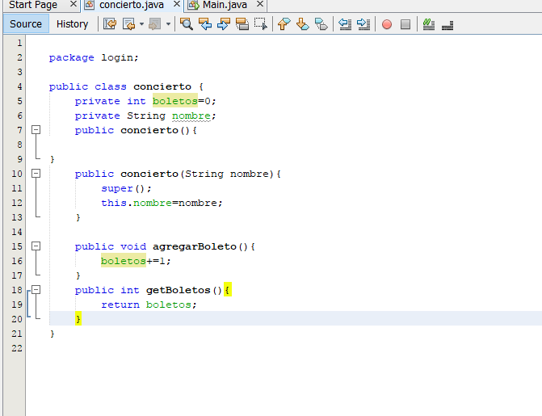The height and width of the screenshot is (416, 542).
Task: Click the final closing brace on line 21
Action: coord(53,334)
